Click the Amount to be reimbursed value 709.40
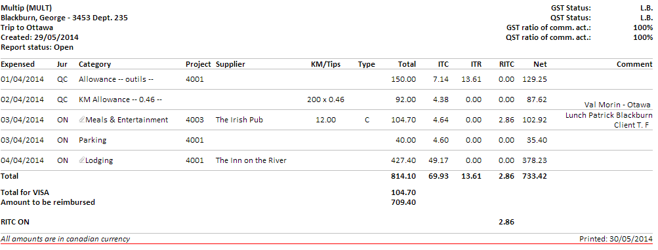 (403, 202)
